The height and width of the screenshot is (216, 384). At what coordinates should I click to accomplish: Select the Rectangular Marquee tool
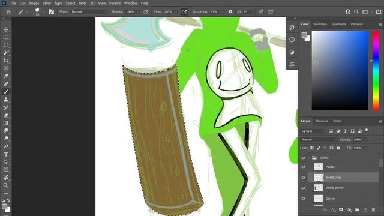6,37
